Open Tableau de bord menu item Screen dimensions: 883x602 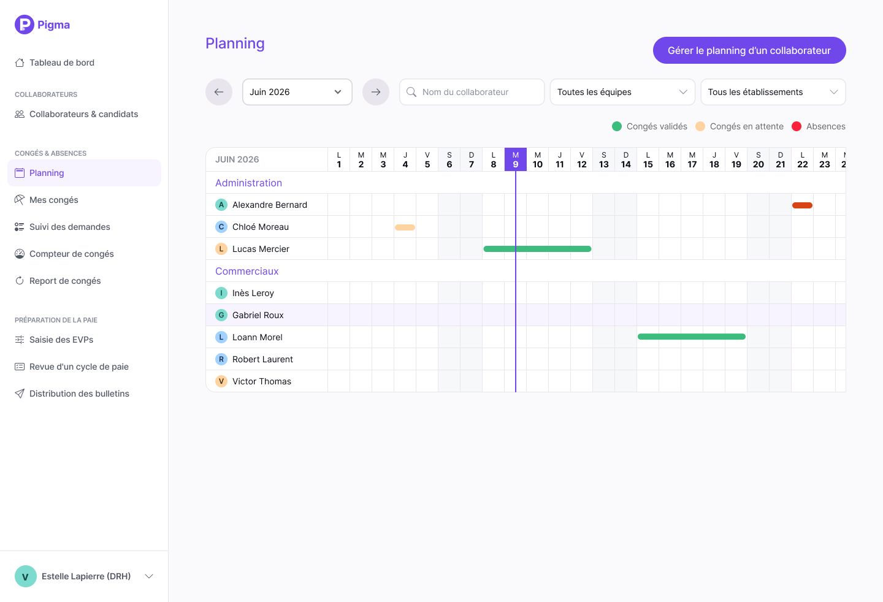tap(84, 63)
